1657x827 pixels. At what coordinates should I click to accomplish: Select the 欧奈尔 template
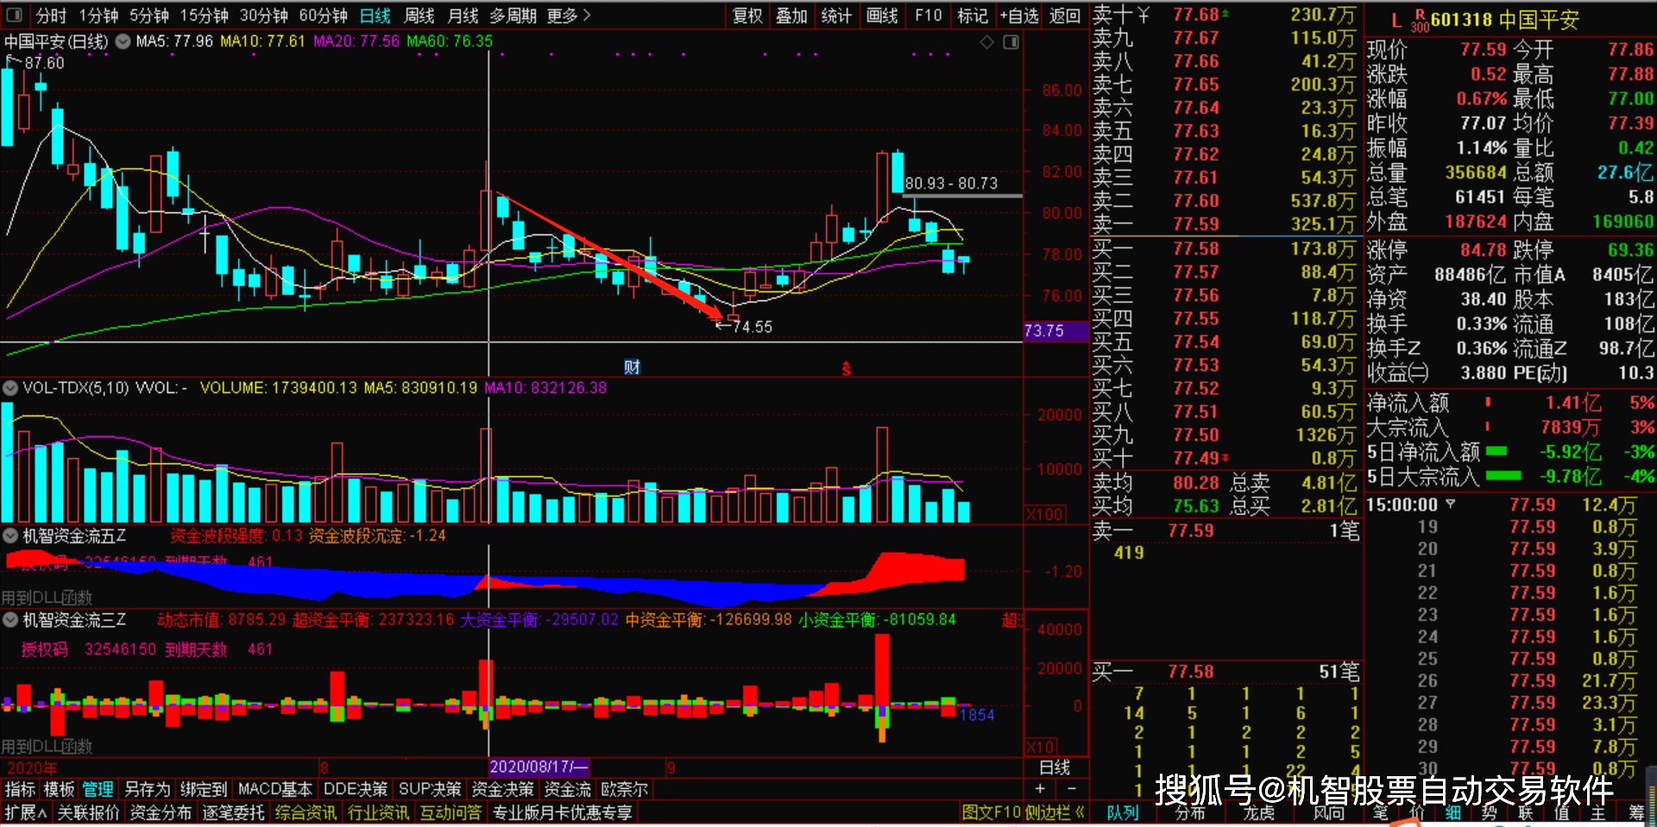point(624,789)
